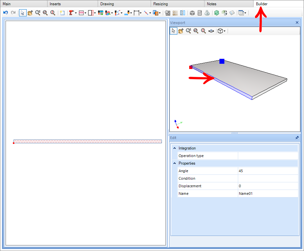
Task: Pin the Edit panel
Action: click(297, 138)
